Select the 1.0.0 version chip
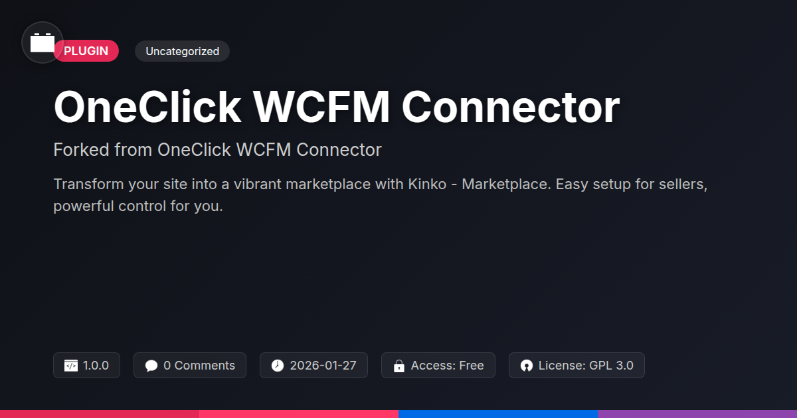Screen dimensions: 797x418 click(x=86, y=366)
